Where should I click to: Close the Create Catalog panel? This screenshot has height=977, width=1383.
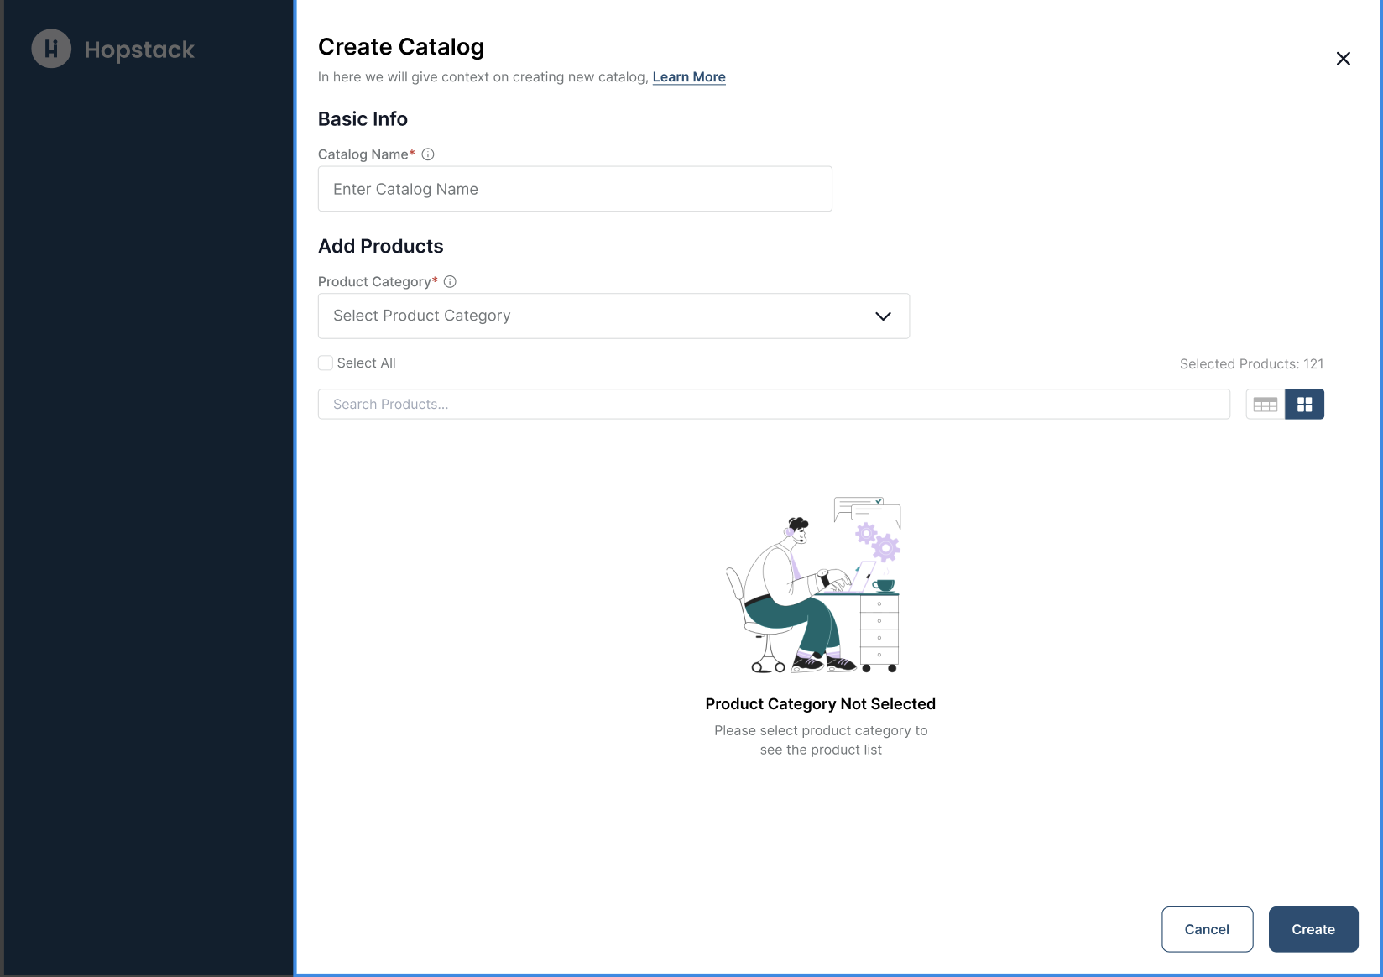[x=1343, y=59]
